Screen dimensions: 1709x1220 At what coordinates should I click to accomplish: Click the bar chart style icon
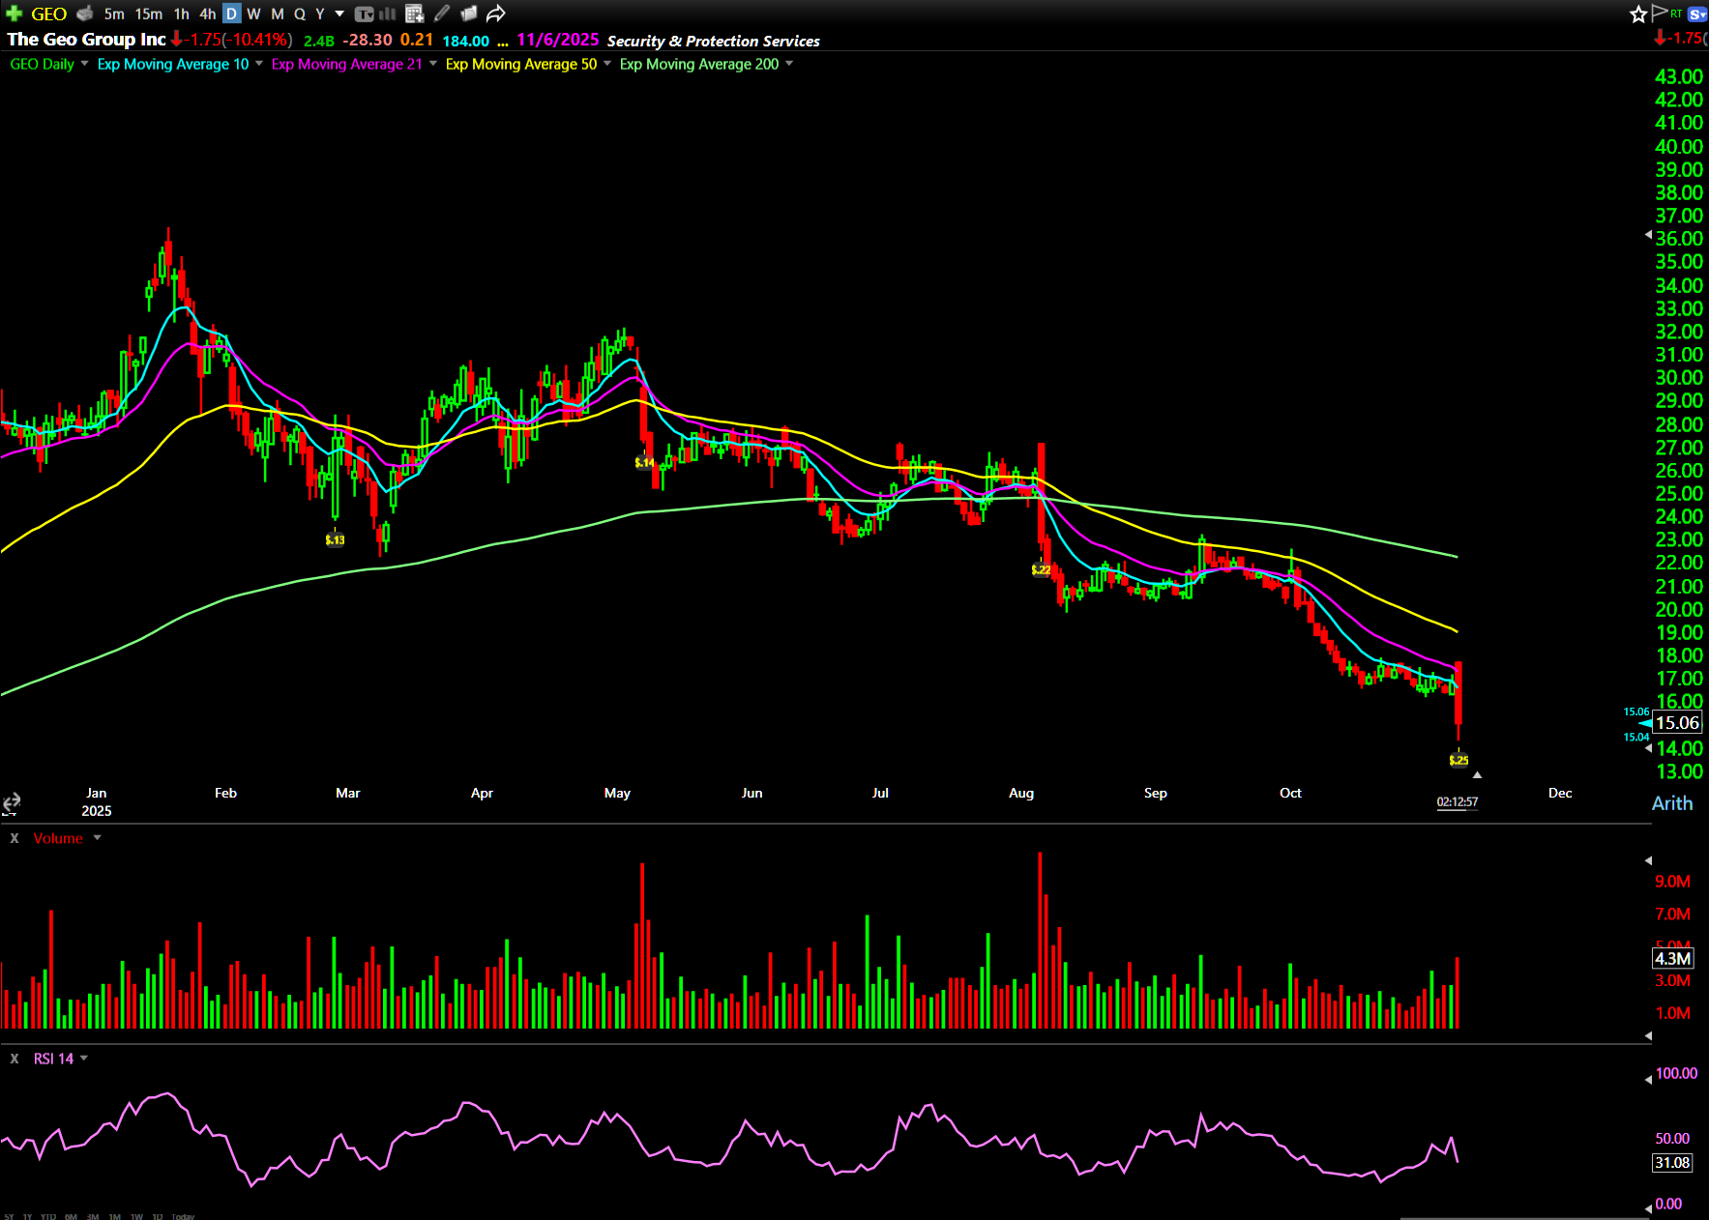click(x=388, y=14)
